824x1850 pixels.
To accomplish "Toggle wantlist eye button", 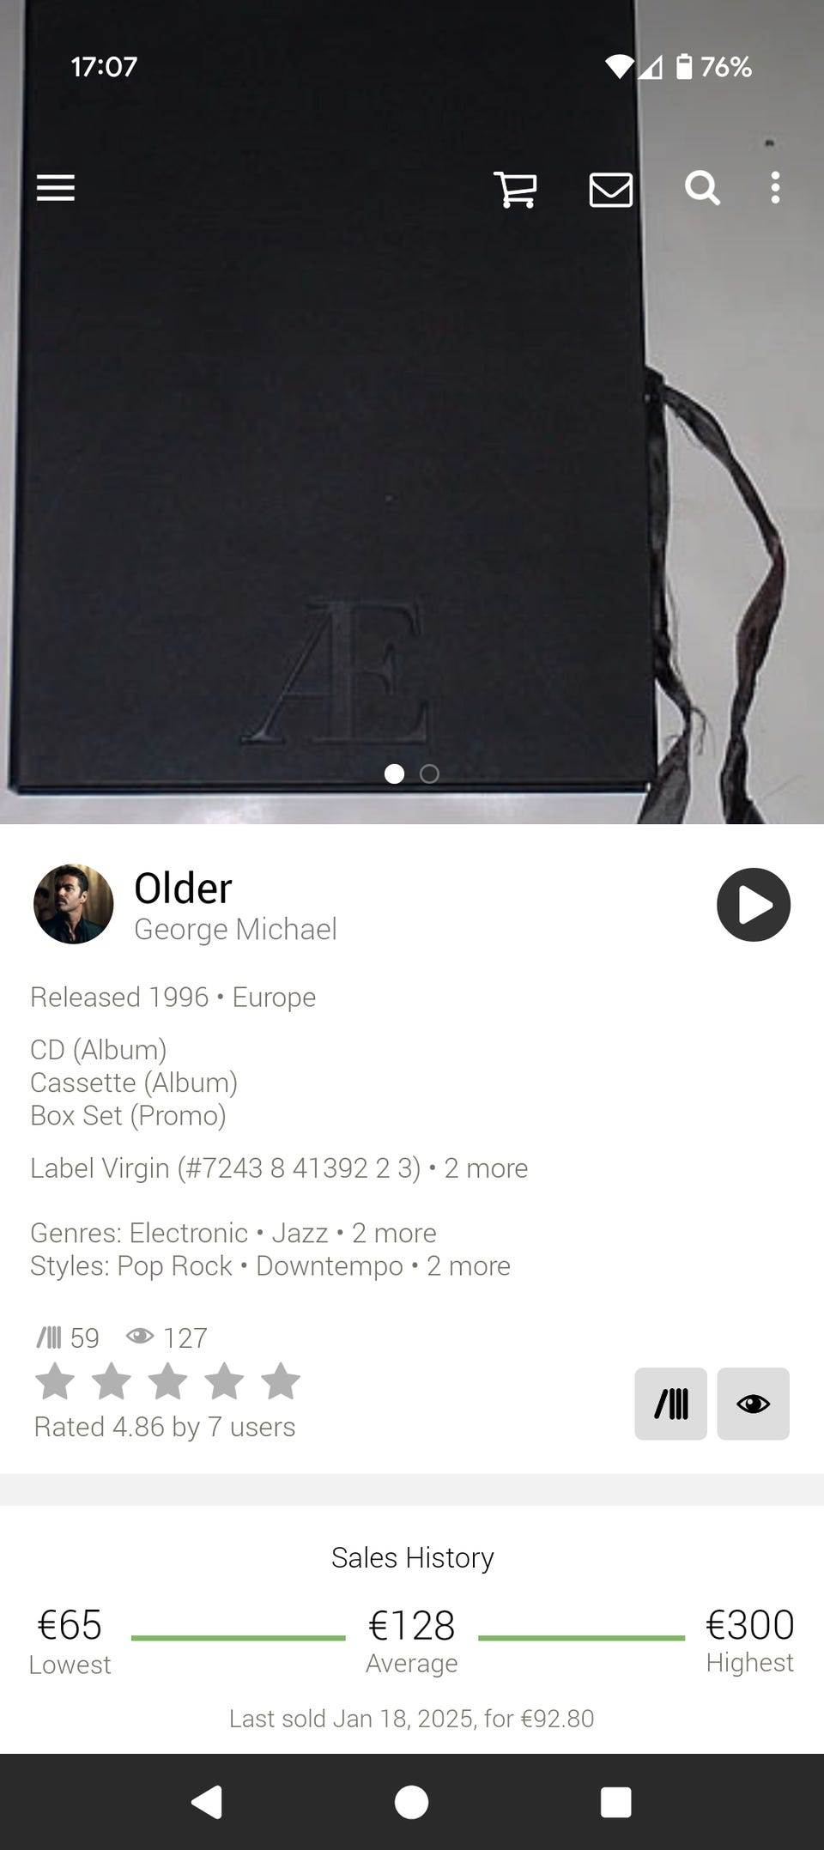I will pyautogui.click(x=754, y=1404).
